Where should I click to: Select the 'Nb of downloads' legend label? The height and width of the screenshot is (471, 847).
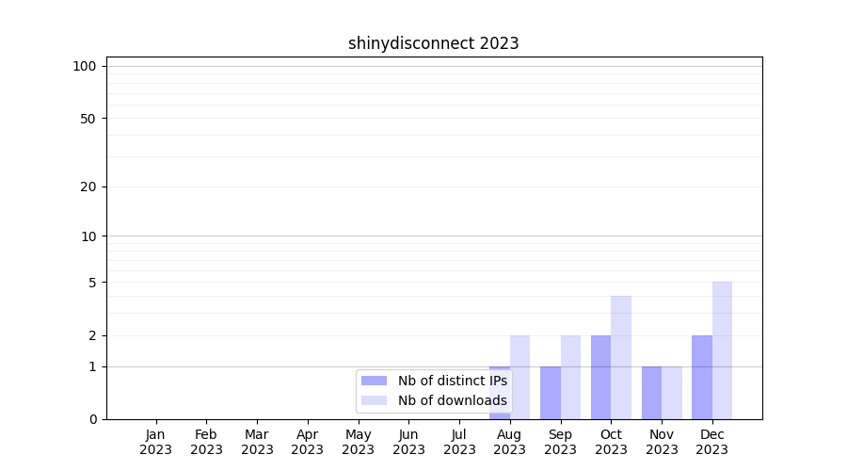click(x=452, y=400)
